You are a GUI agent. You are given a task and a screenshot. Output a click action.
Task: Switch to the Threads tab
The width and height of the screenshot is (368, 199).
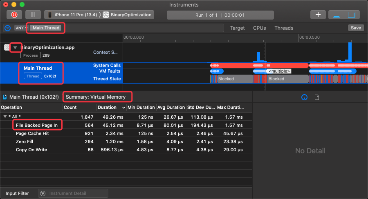point(284,28)
